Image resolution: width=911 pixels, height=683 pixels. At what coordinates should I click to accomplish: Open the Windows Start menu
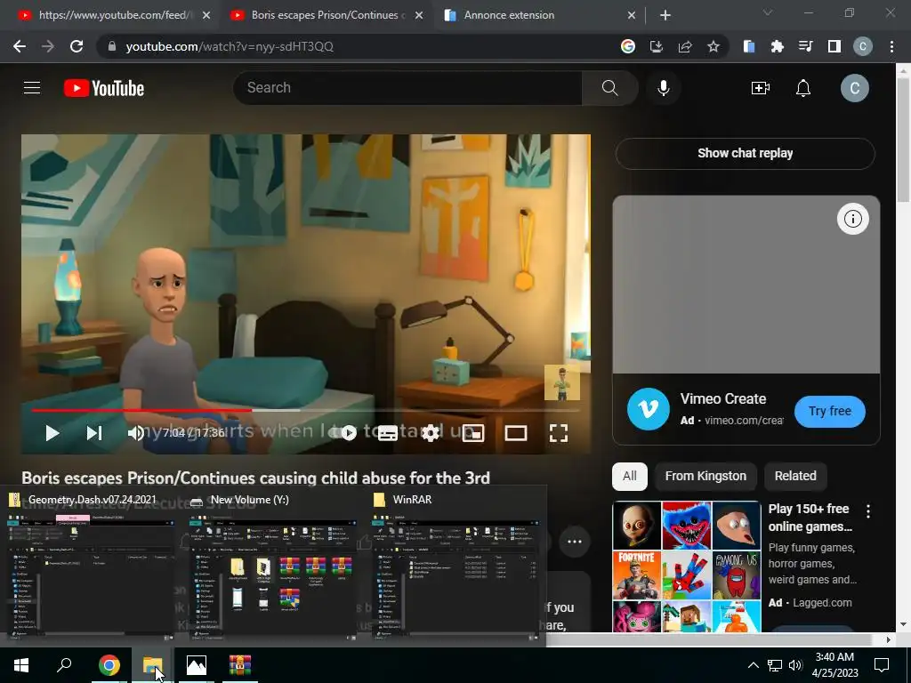[21, 665]
